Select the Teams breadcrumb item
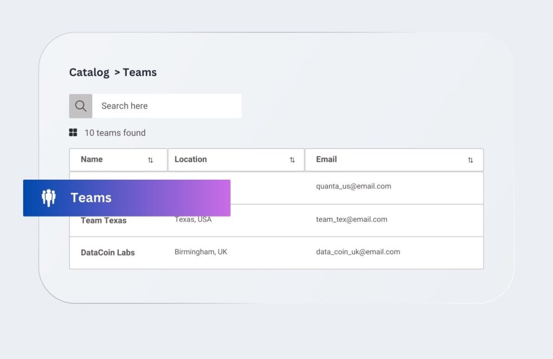Image resolution: width=553 pixels, height=359 pixels. pyautogui.click(x=140, y=72)
